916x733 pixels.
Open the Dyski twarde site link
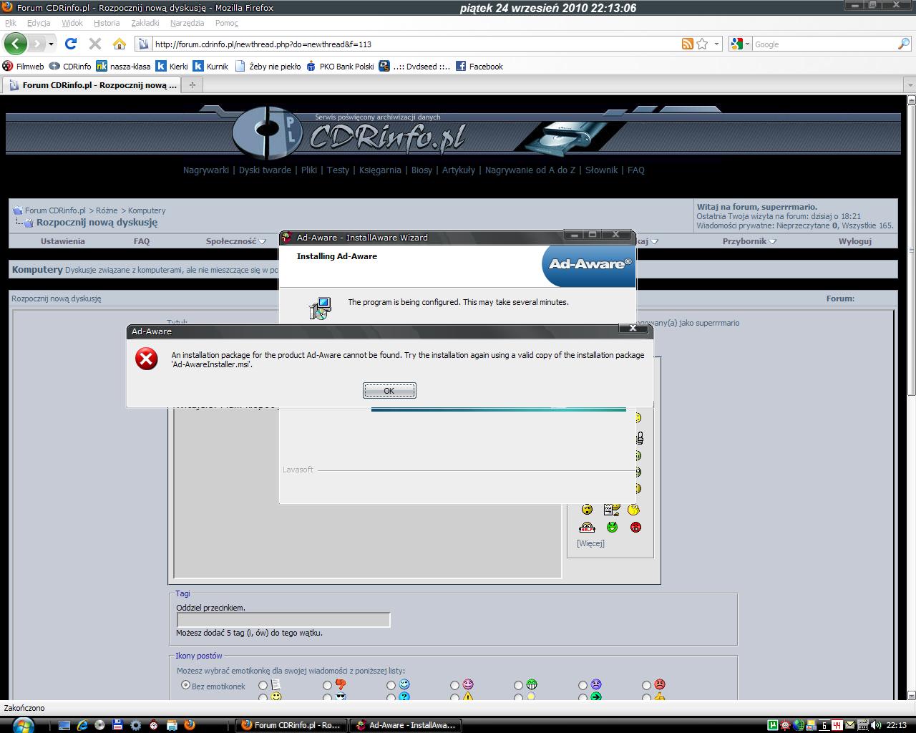click(265, 170)
